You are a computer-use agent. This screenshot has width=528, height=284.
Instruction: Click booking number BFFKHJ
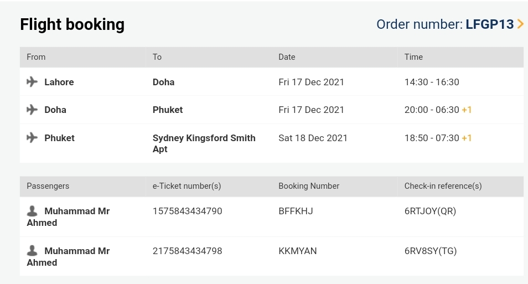coord(296,211)
